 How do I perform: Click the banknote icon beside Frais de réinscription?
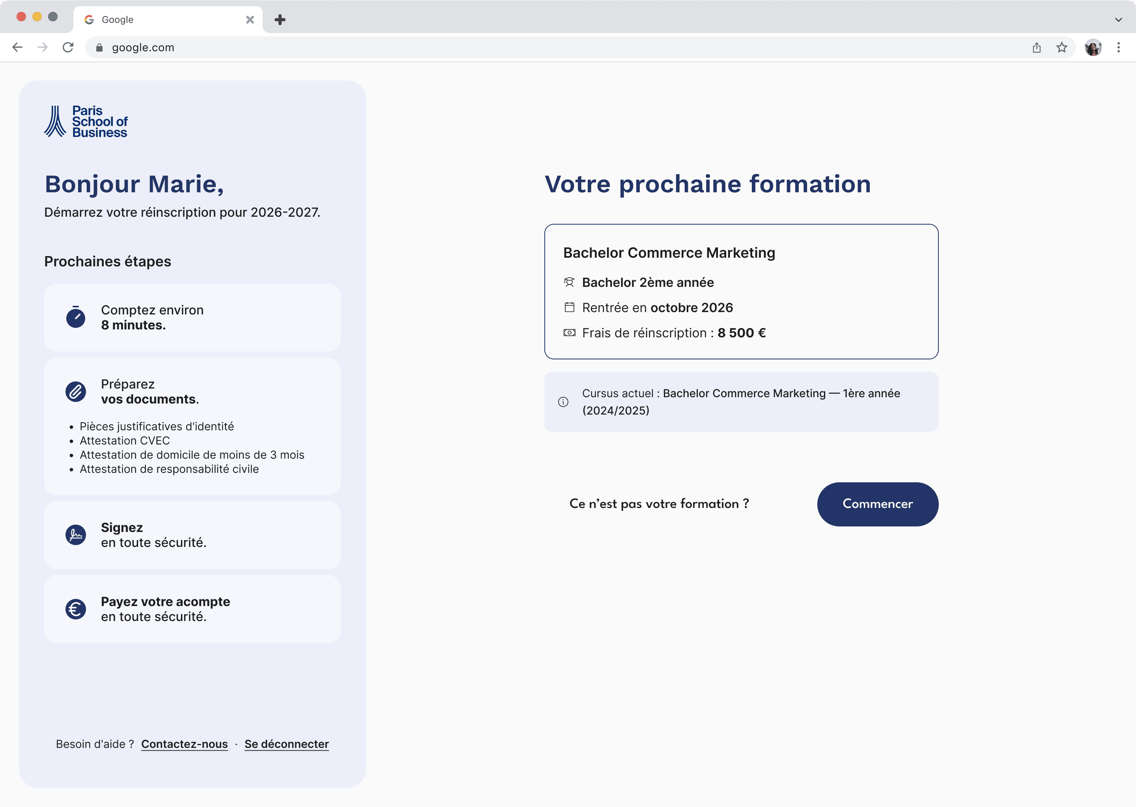[x=570, y=333]
